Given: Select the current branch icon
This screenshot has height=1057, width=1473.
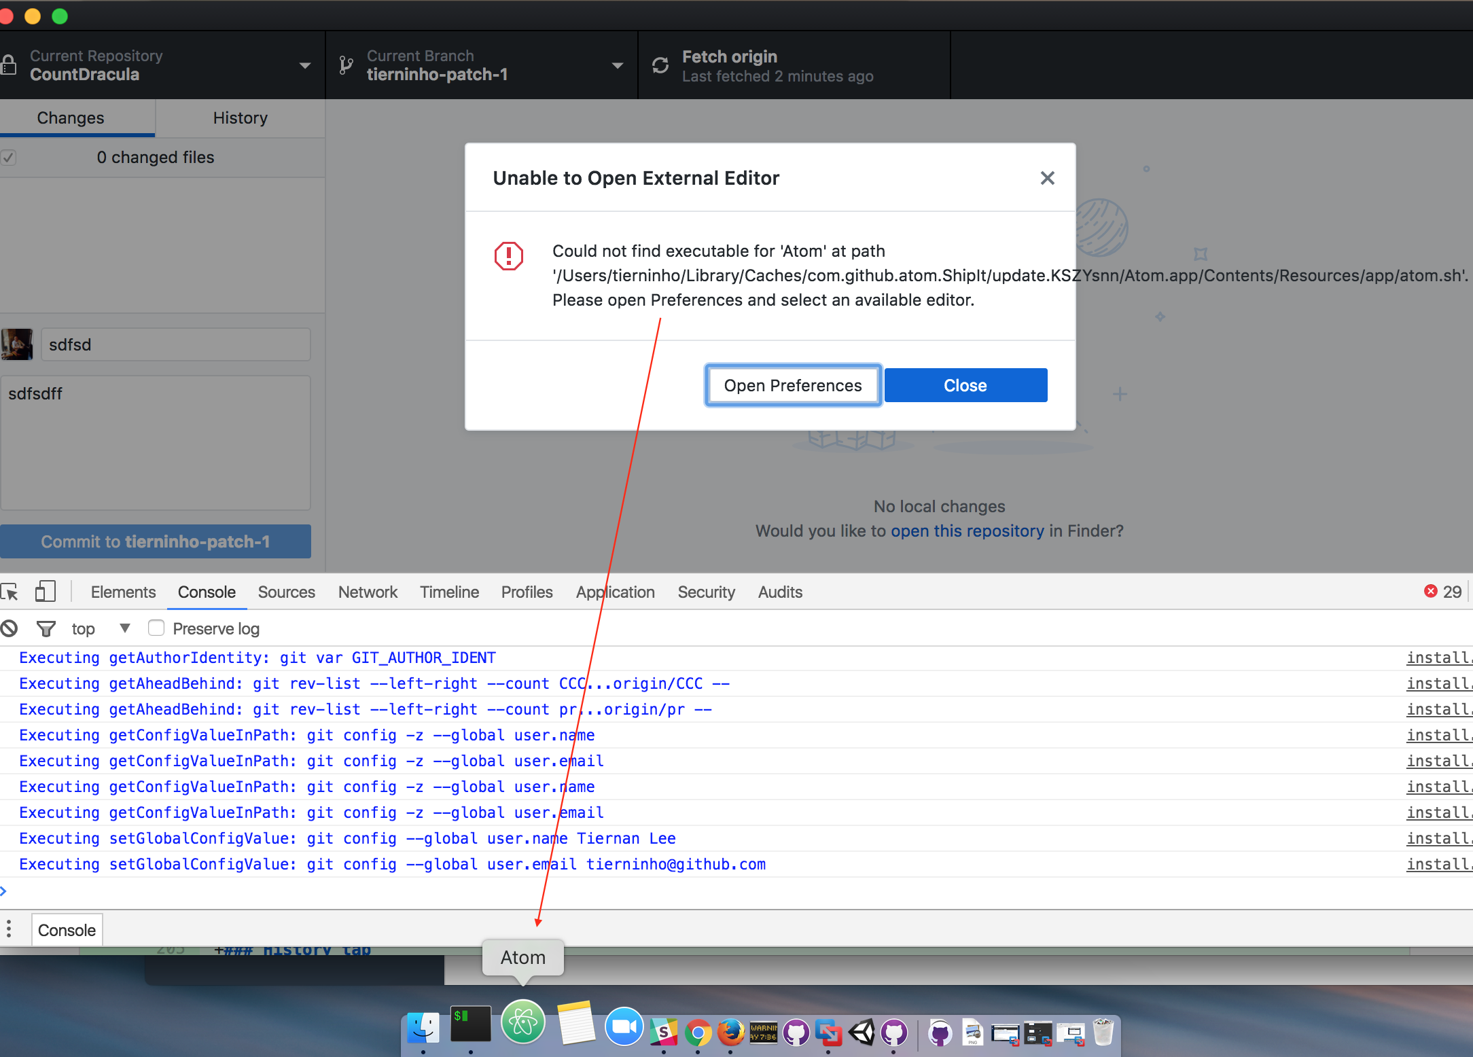Looking at the screenshot, I should tap(346, 65).
